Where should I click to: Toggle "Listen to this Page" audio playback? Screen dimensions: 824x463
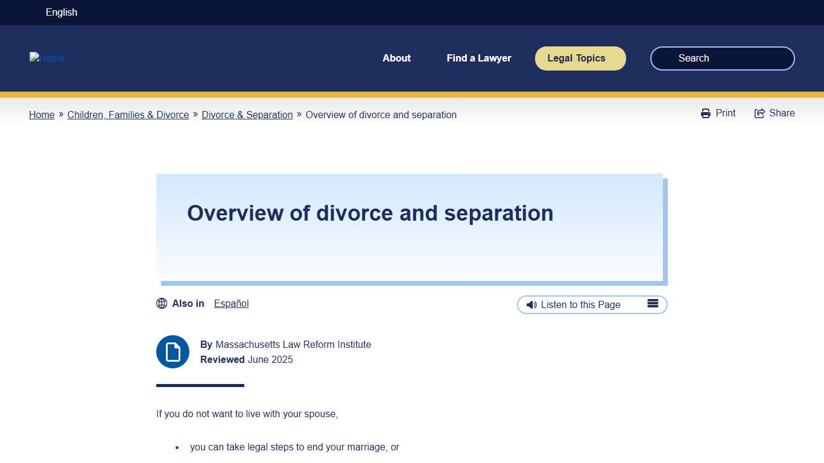(580, 304)
